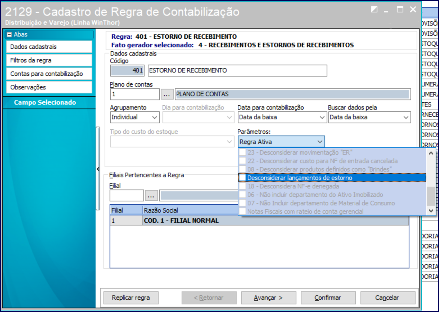Check Desconsiderar lançamentos de estorno
The height and width of the screenshot is (312, 439).
tap(243, 178)
